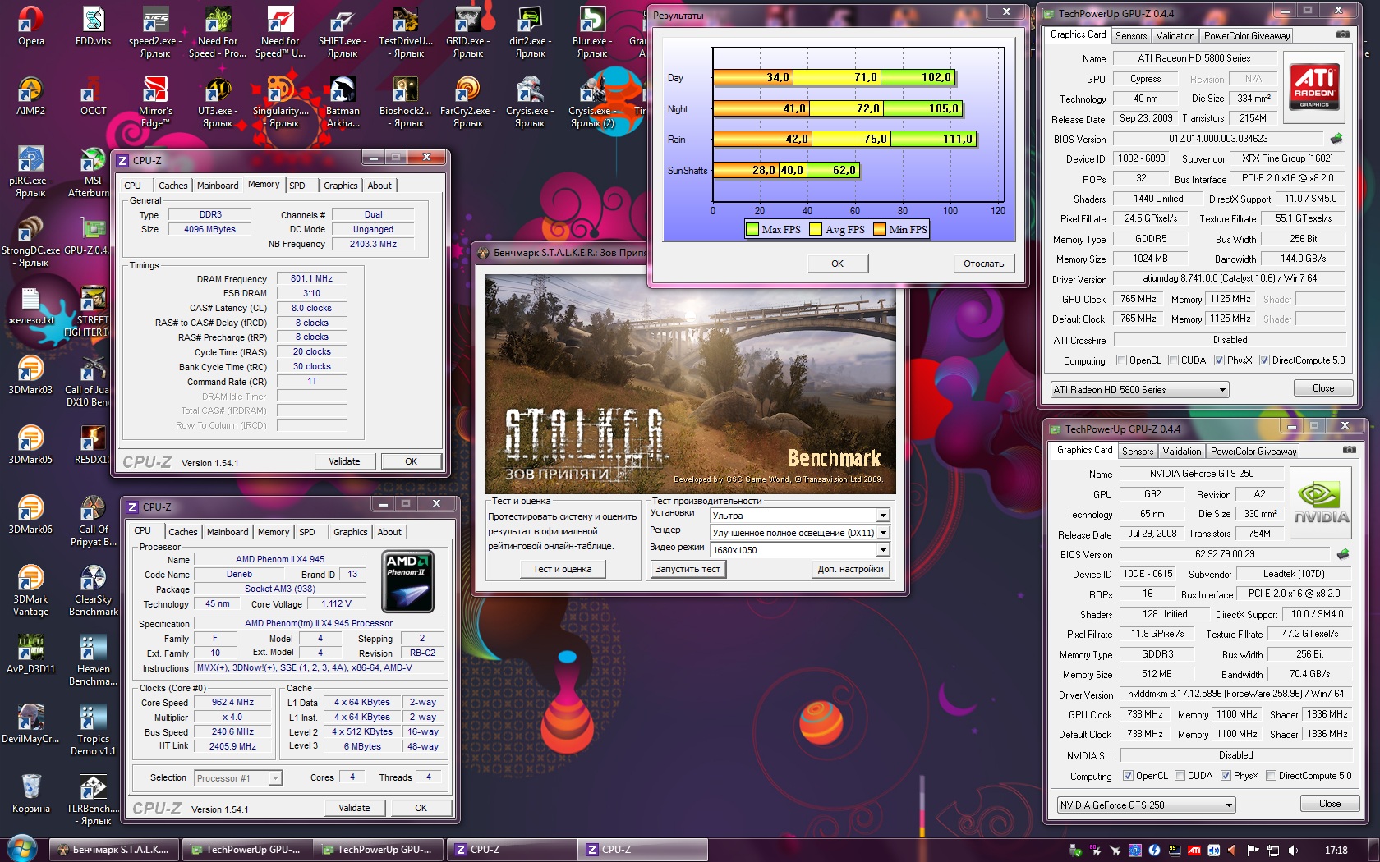
Task: Open the железо.txt desktop file
Action: click(x=30, y=305)
